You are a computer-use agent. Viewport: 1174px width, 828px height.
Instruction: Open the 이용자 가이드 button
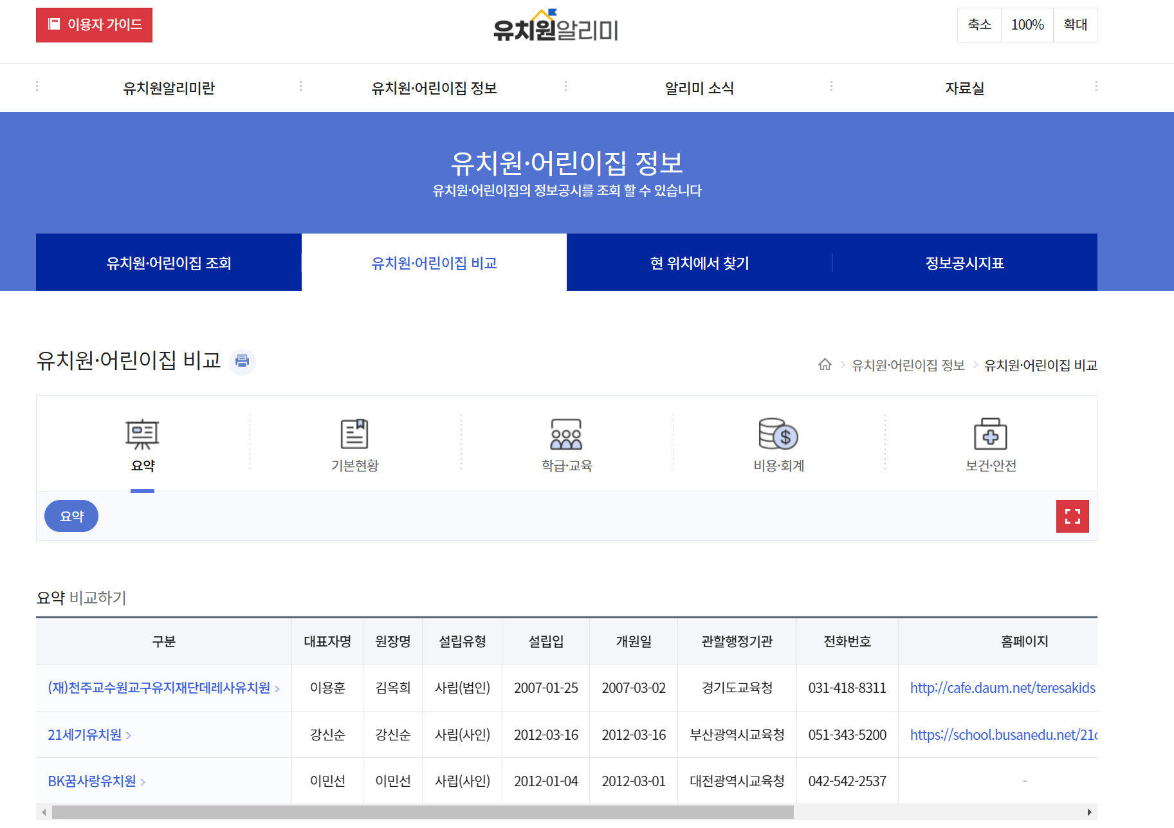click(x=94, y=25)
